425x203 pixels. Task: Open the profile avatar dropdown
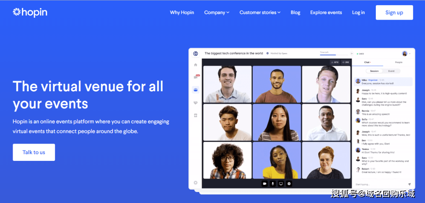(x=406, y=54)
